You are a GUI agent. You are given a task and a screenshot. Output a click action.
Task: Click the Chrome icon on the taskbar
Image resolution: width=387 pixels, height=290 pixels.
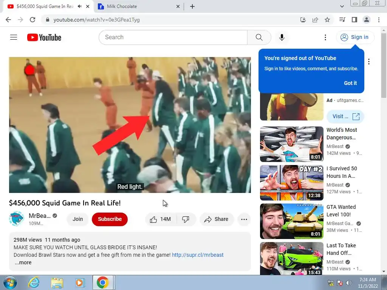point(103,282)
